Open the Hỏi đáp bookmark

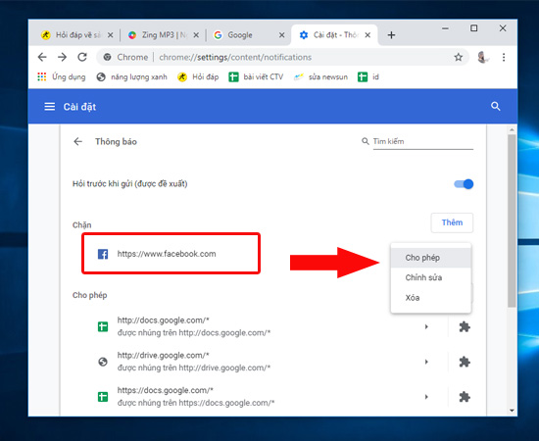coord(198,77)
